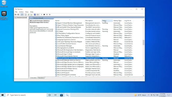Open Task View from the taskbar
Screen dimensions: 172x97
[55, 95]
